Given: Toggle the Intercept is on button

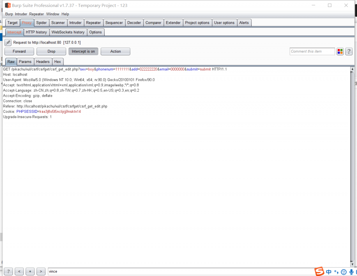Looking at the screenshot, I should pos(83,52).
